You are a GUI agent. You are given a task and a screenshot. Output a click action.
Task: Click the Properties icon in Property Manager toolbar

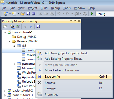[x=5, y=27]
